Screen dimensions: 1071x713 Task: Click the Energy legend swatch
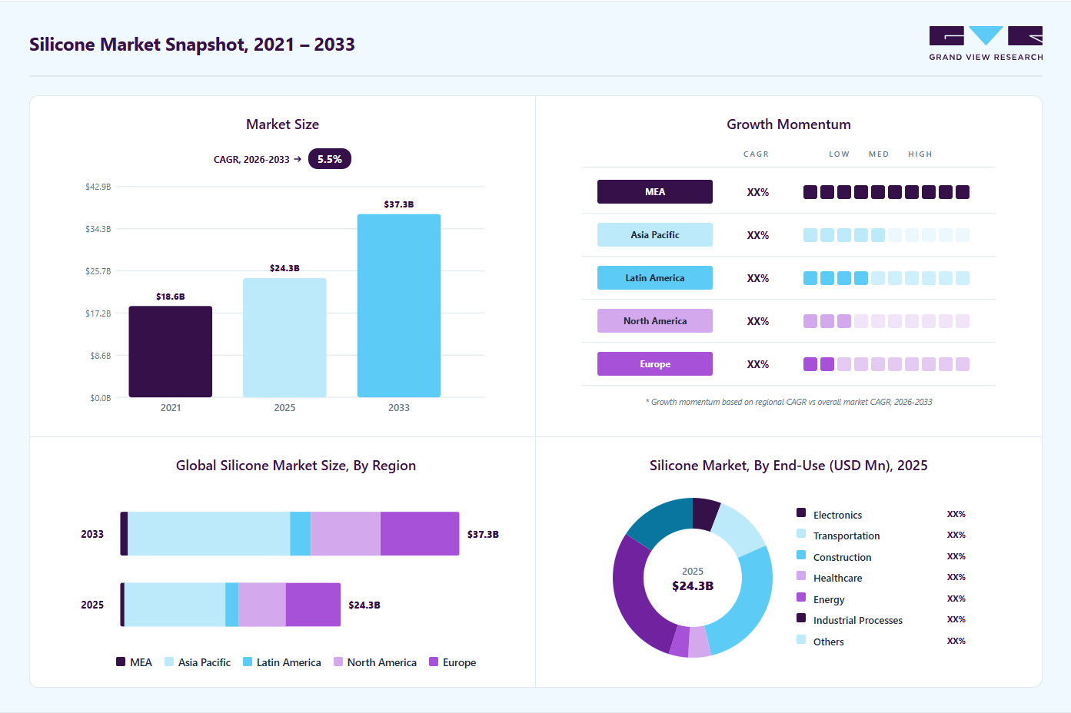pyautogui.click(x=801, y=597)
